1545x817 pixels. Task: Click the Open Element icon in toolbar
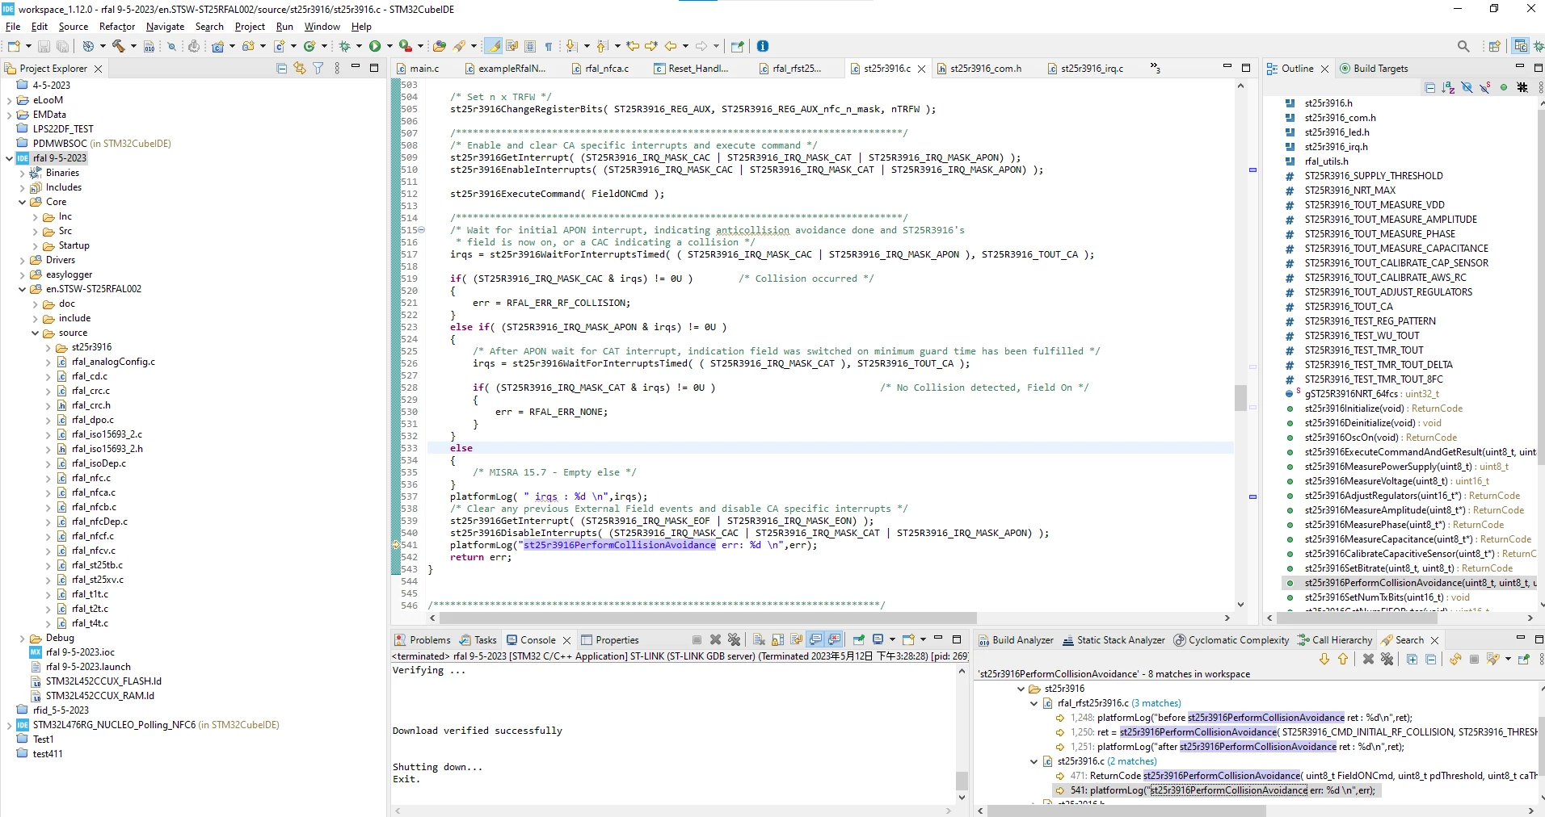[439, 46]
